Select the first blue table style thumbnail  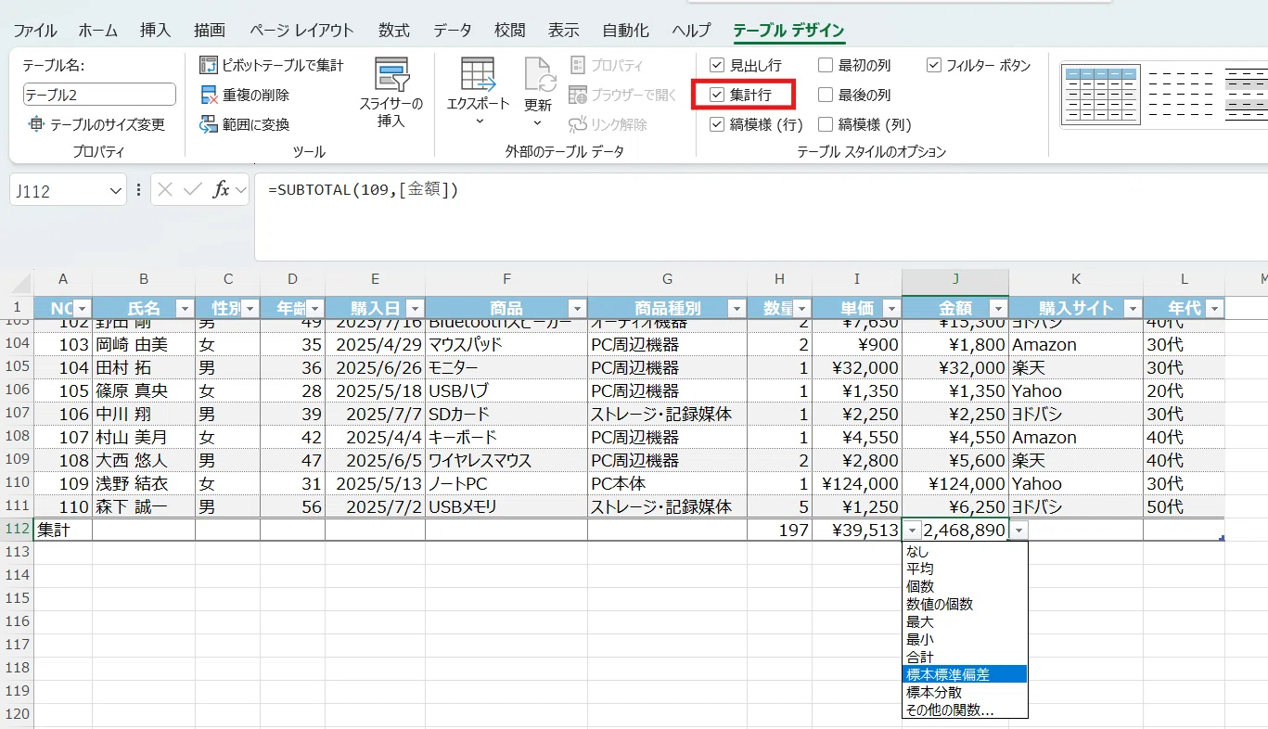1099,95
